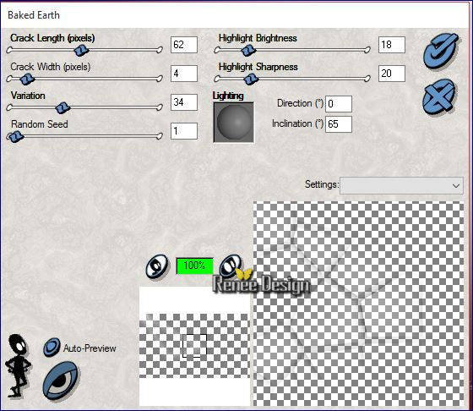Image resolution: width=473 pixels, height=411 pixels.
Task: Open the Settings dropdown
Action: (401, 185)
